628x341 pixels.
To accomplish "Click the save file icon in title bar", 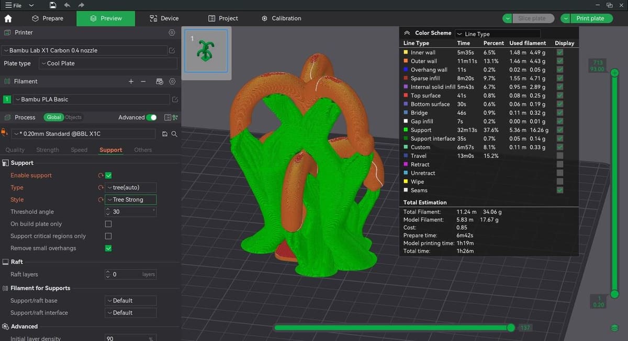I will pos(53,5).
